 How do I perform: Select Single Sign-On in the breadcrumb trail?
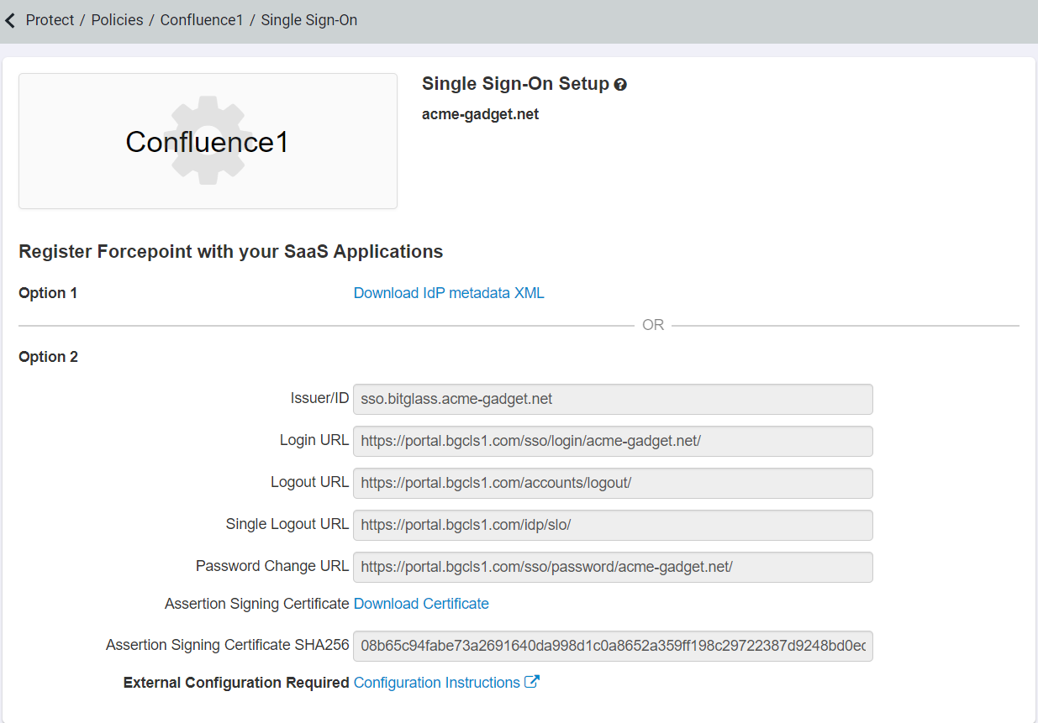point(308,19)
